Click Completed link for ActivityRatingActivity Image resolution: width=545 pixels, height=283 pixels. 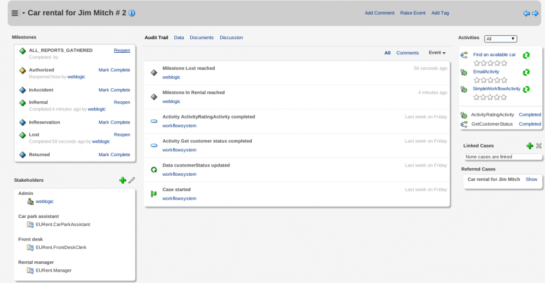[x=530, y=115]
